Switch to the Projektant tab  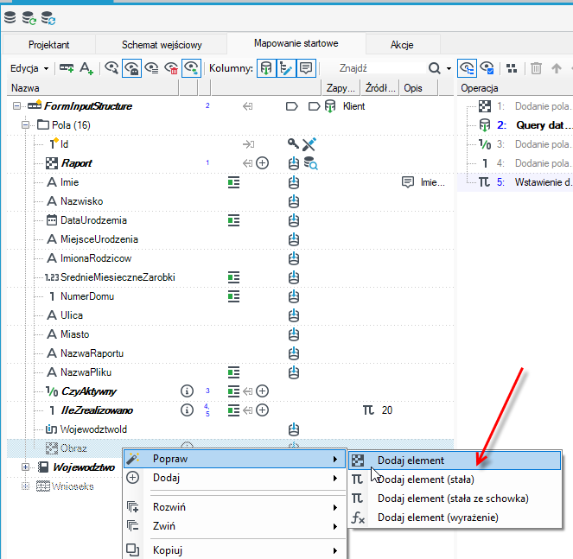(49, 45)
